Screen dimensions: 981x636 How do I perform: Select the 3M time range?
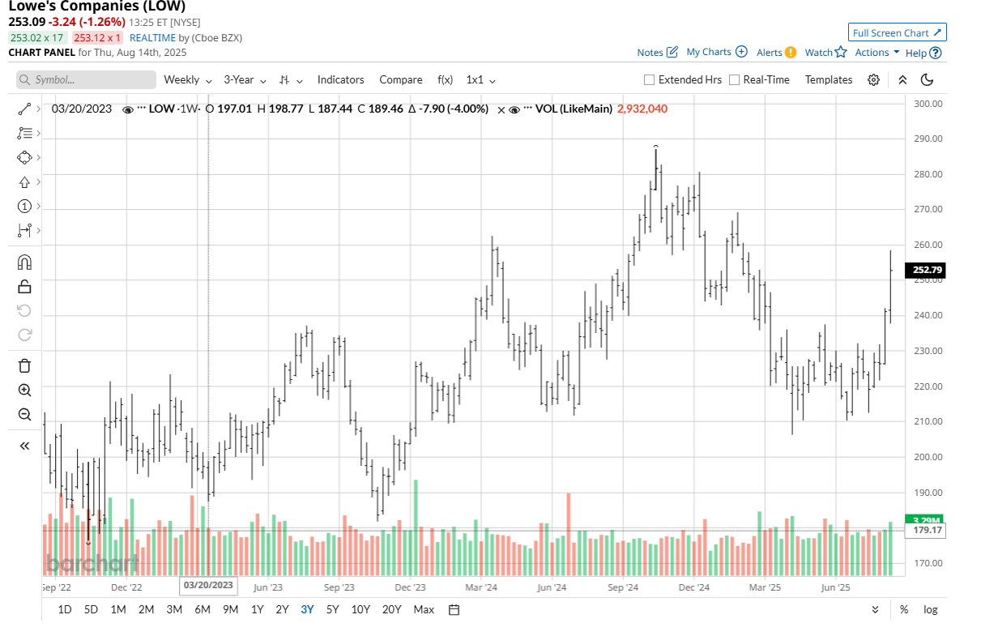point(174,609)
